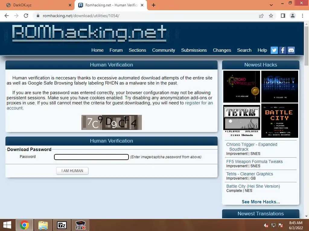Open Final Fantasy V title thumbnail
This screenshot has height=231, width=309.
coord(280,87)
